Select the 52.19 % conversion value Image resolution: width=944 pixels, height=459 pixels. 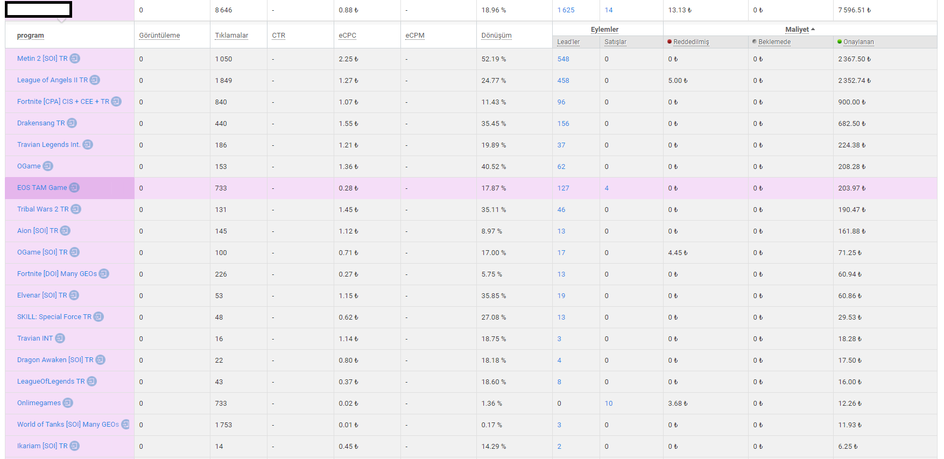click(494, 59)
